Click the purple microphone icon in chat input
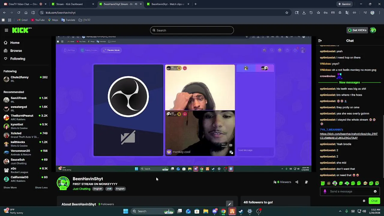 pyautogui.click(x=325, y=191)
